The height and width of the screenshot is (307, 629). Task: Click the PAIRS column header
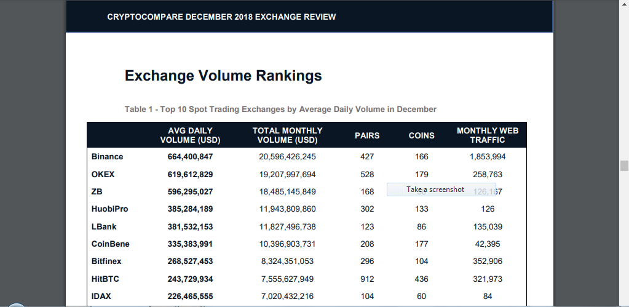[367, 135]
